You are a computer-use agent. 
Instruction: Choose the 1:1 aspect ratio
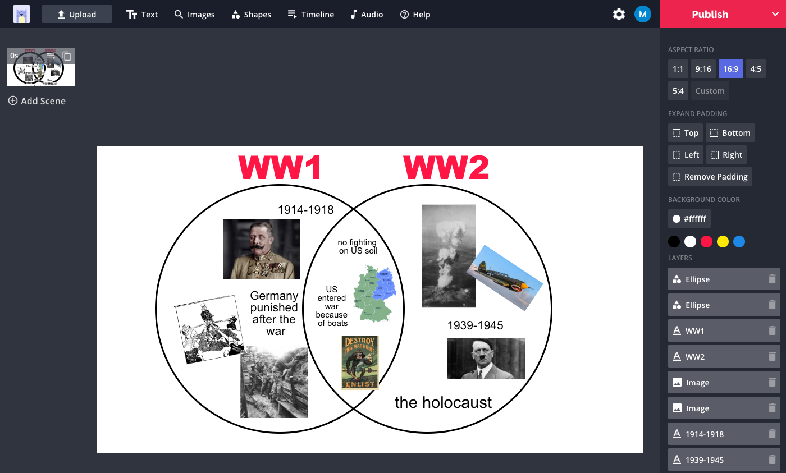pyautogui.click(x=678, y=69)
